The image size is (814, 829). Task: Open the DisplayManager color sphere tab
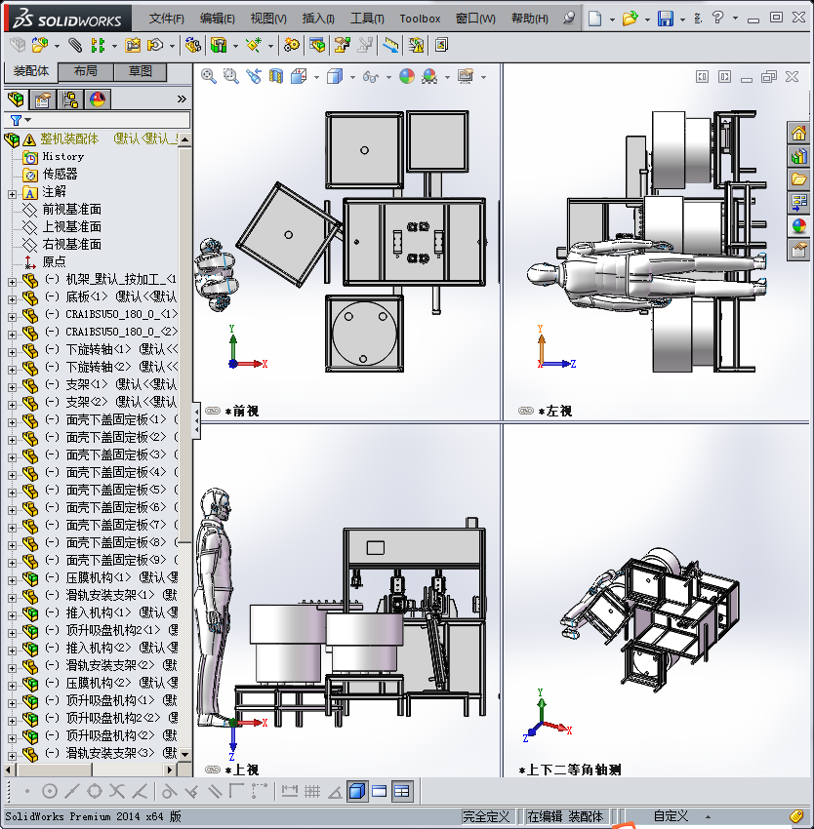98,99
